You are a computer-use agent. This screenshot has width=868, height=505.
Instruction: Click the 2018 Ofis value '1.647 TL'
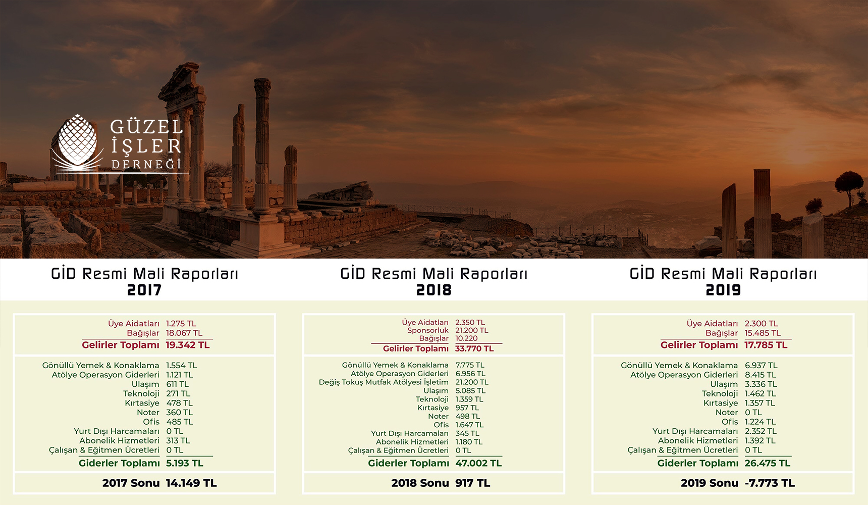click(x=469, y=425)
